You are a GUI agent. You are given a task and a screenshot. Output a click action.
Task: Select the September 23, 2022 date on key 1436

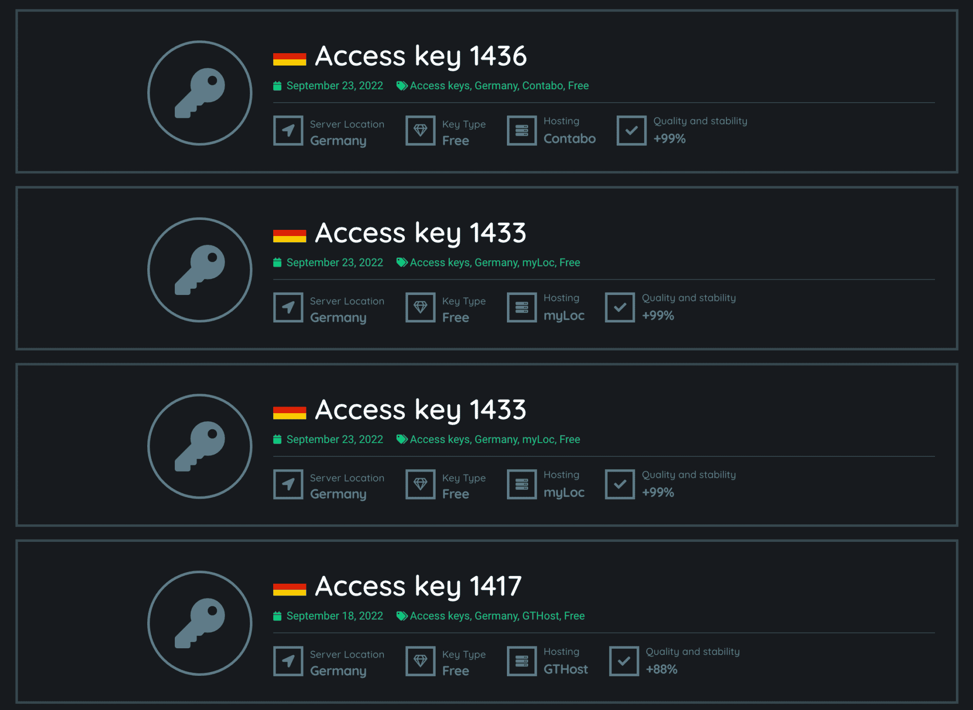click(335, 85)
